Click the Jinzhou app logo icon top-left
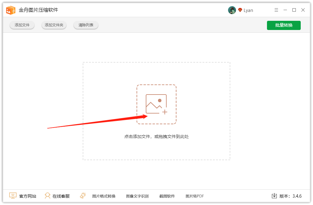This screenshot has width=313, height=205. [x=11, y=10]
